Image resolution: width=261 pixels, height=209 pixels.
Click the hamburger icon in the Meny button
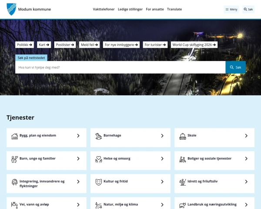click(x=227, y=9)
